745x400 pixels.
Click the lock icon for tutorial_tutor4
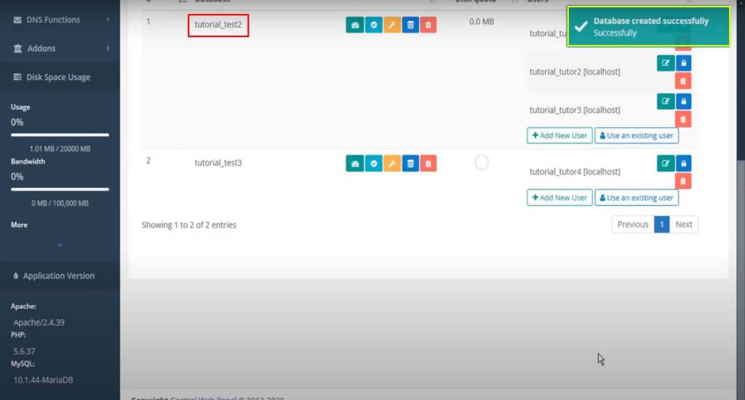[x=683, y=164]
